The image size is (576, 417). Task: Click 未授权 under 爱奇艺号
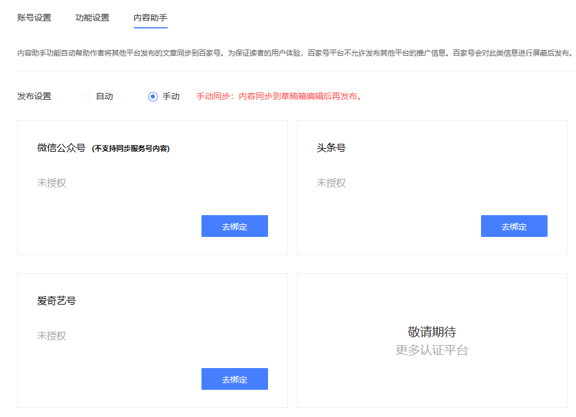click(x=52, y=334)
